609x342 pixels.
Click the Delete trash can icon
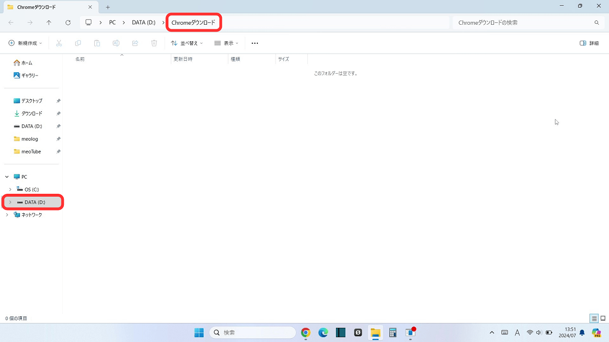[x=154, y=43]
